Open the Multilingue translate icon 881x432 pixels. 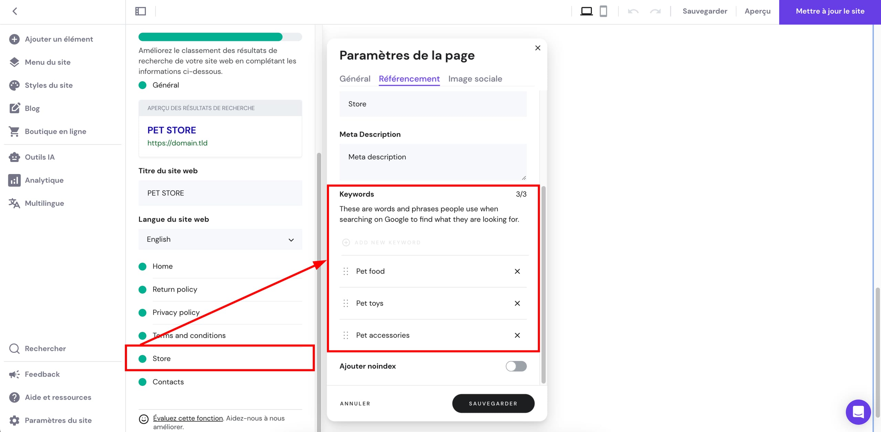[14, 203]
